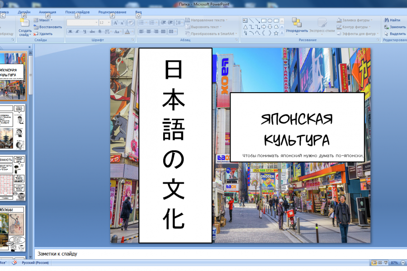Select the text box shape
The height and width of the screenshot is (271, 407).
(245, 20)
